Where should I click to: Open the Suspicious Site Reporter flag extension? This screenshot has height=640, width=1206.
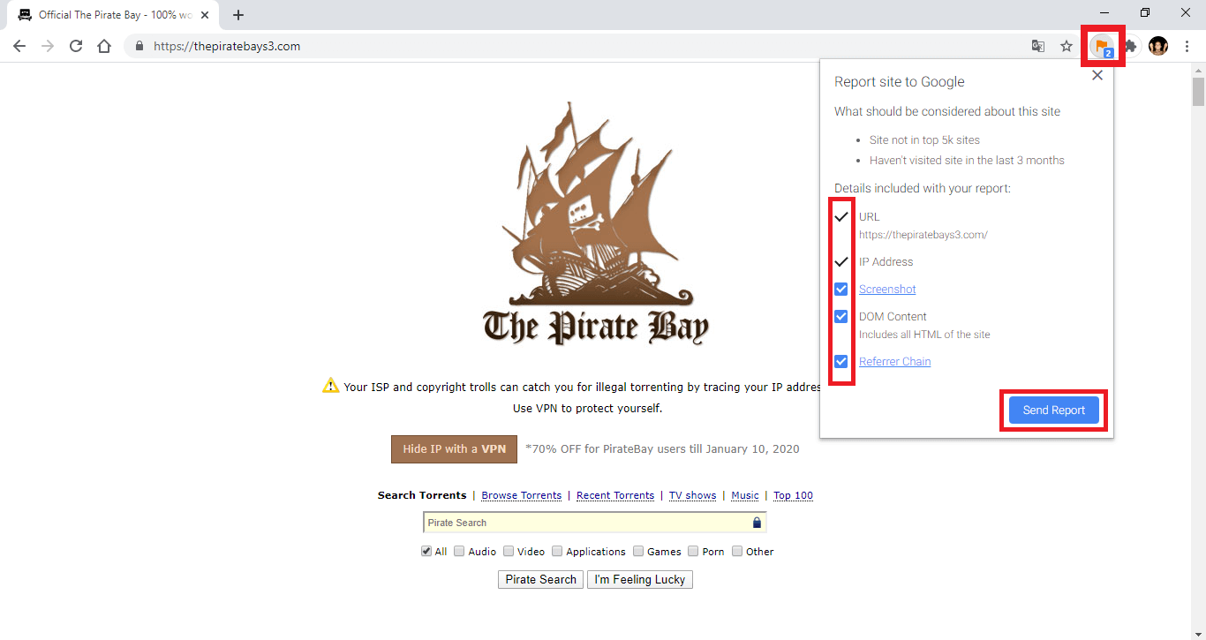click(1102, 46)
